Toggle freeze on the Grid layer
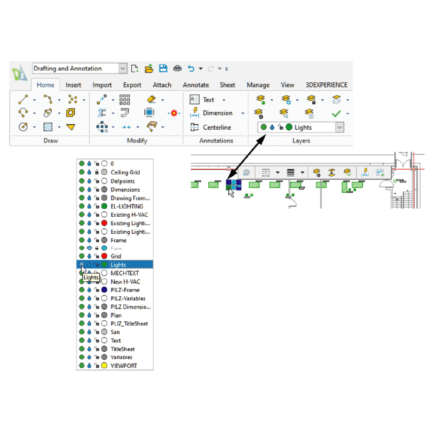Image resolution: width=427 pixels, height=427 pixels. (89, 256)
